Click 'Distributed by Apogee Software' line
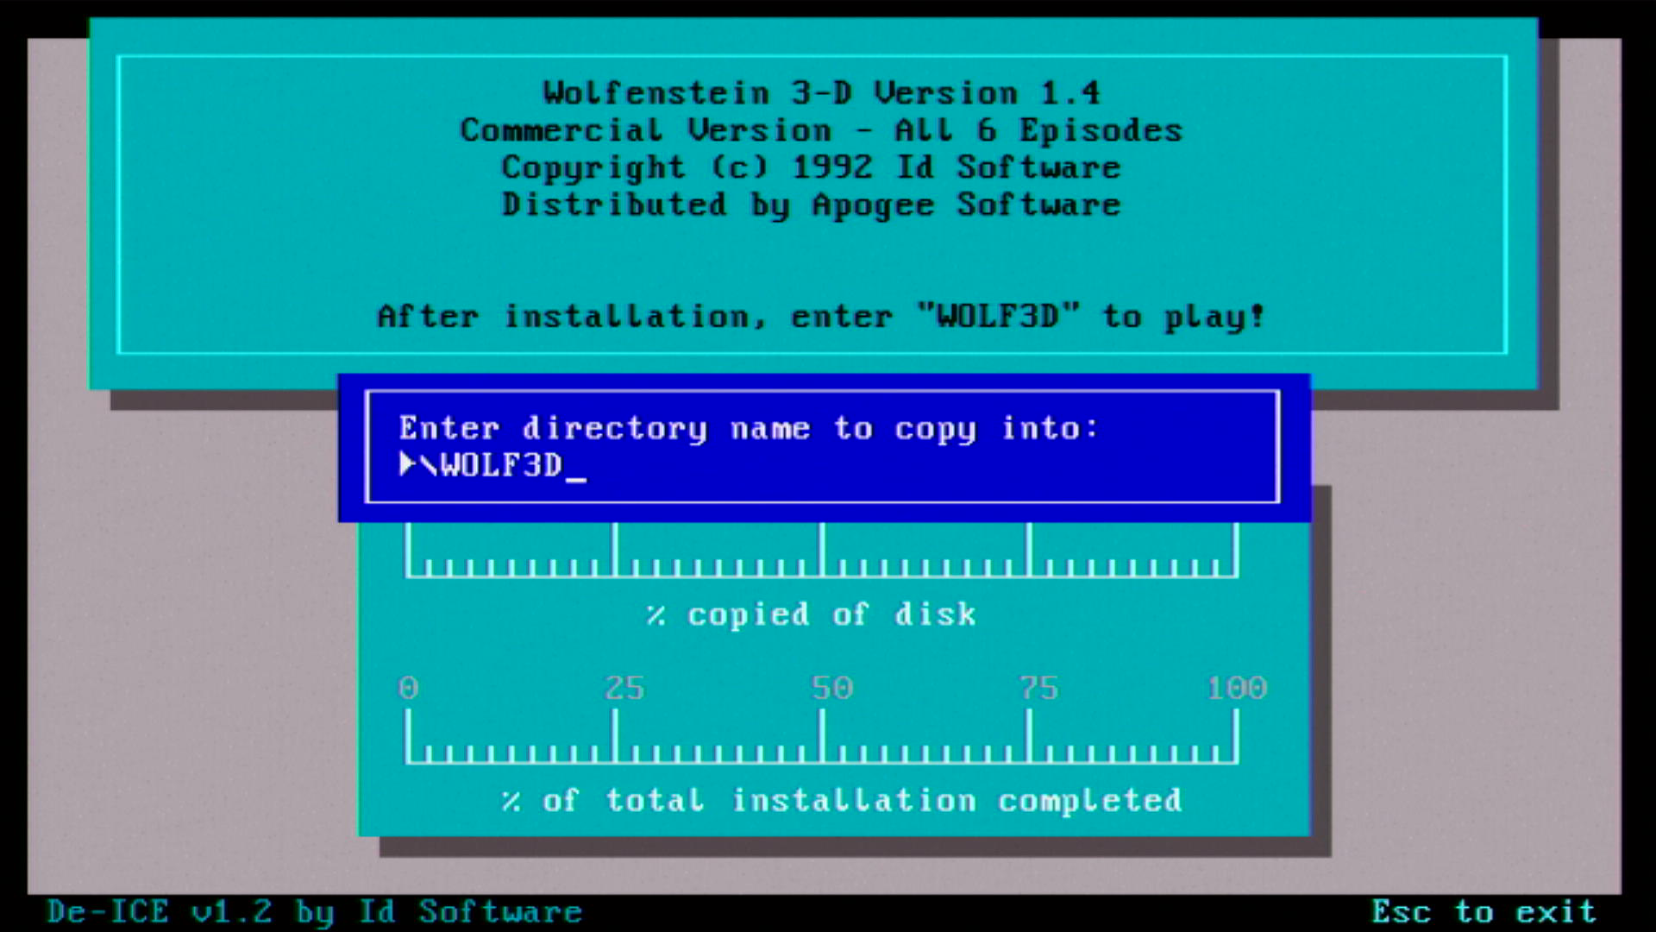The image size is (1656, 932). 811,205
